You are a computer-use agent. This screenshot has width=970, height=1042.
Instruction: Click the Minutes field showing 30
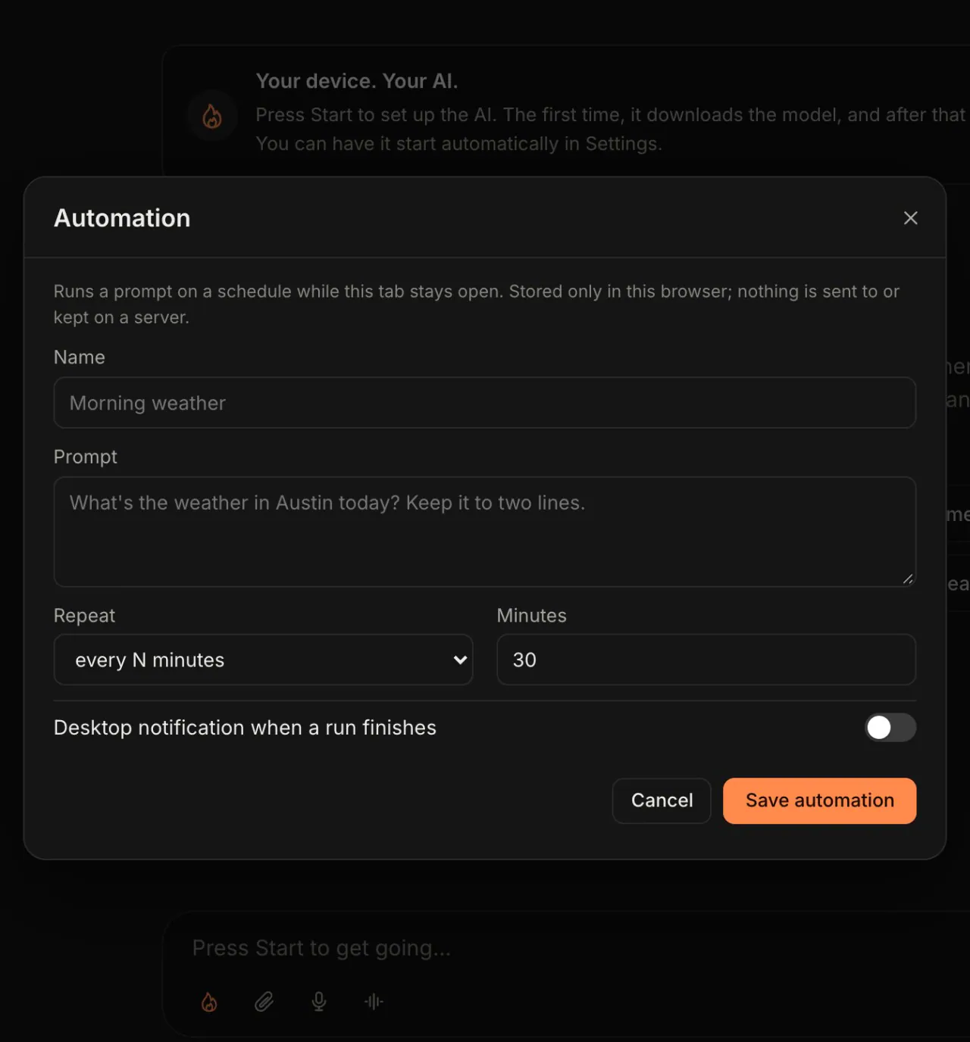[706, 660]
